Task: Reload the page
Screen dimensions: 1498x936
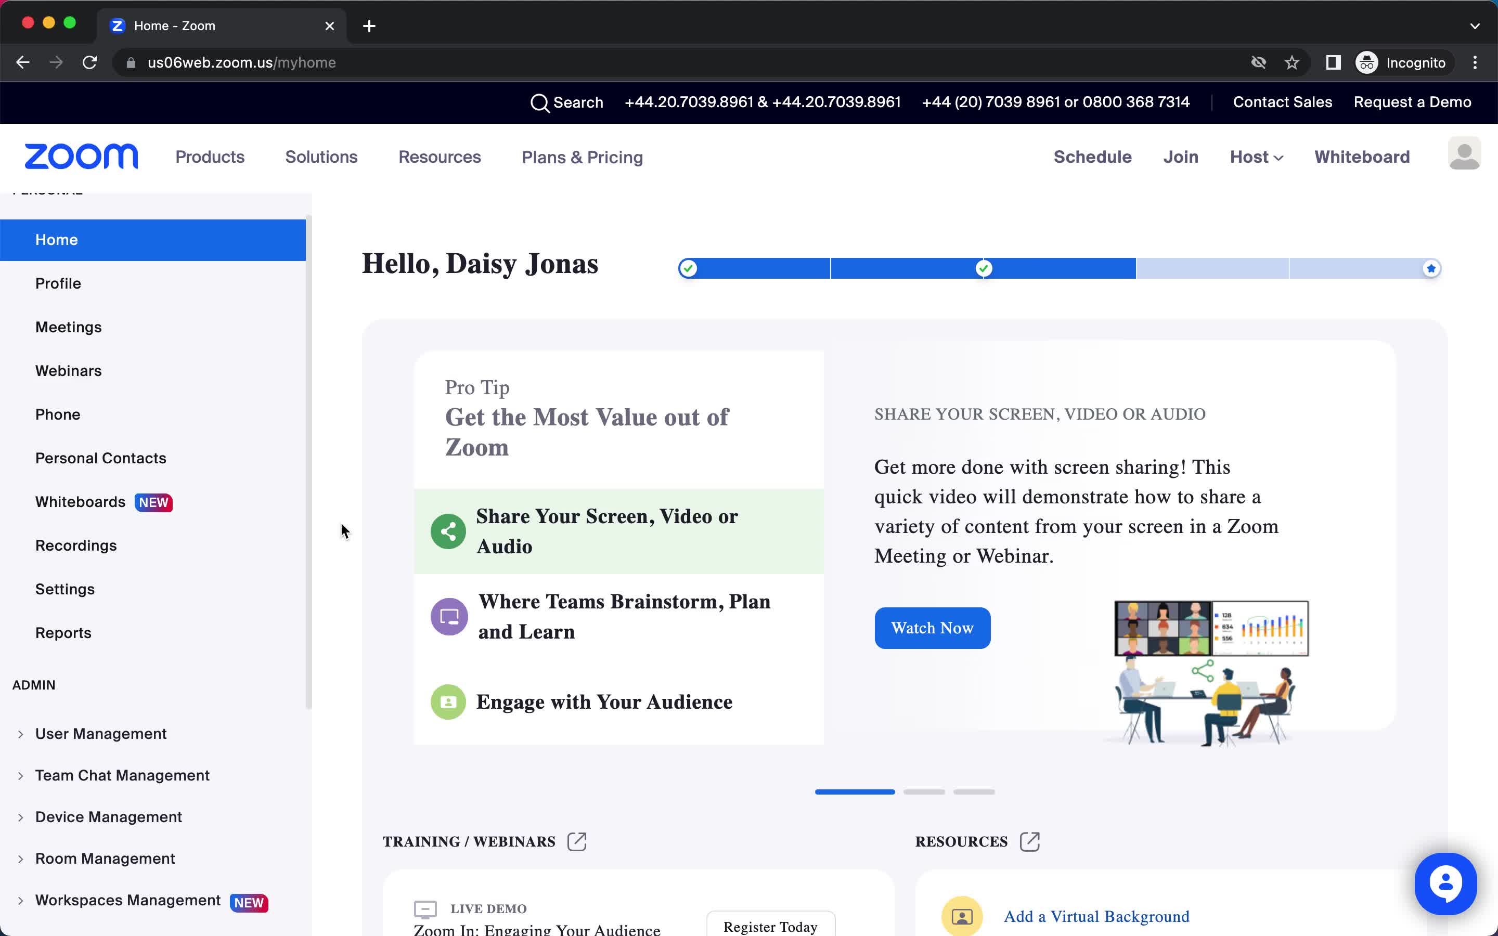Action: click(90, 62)
